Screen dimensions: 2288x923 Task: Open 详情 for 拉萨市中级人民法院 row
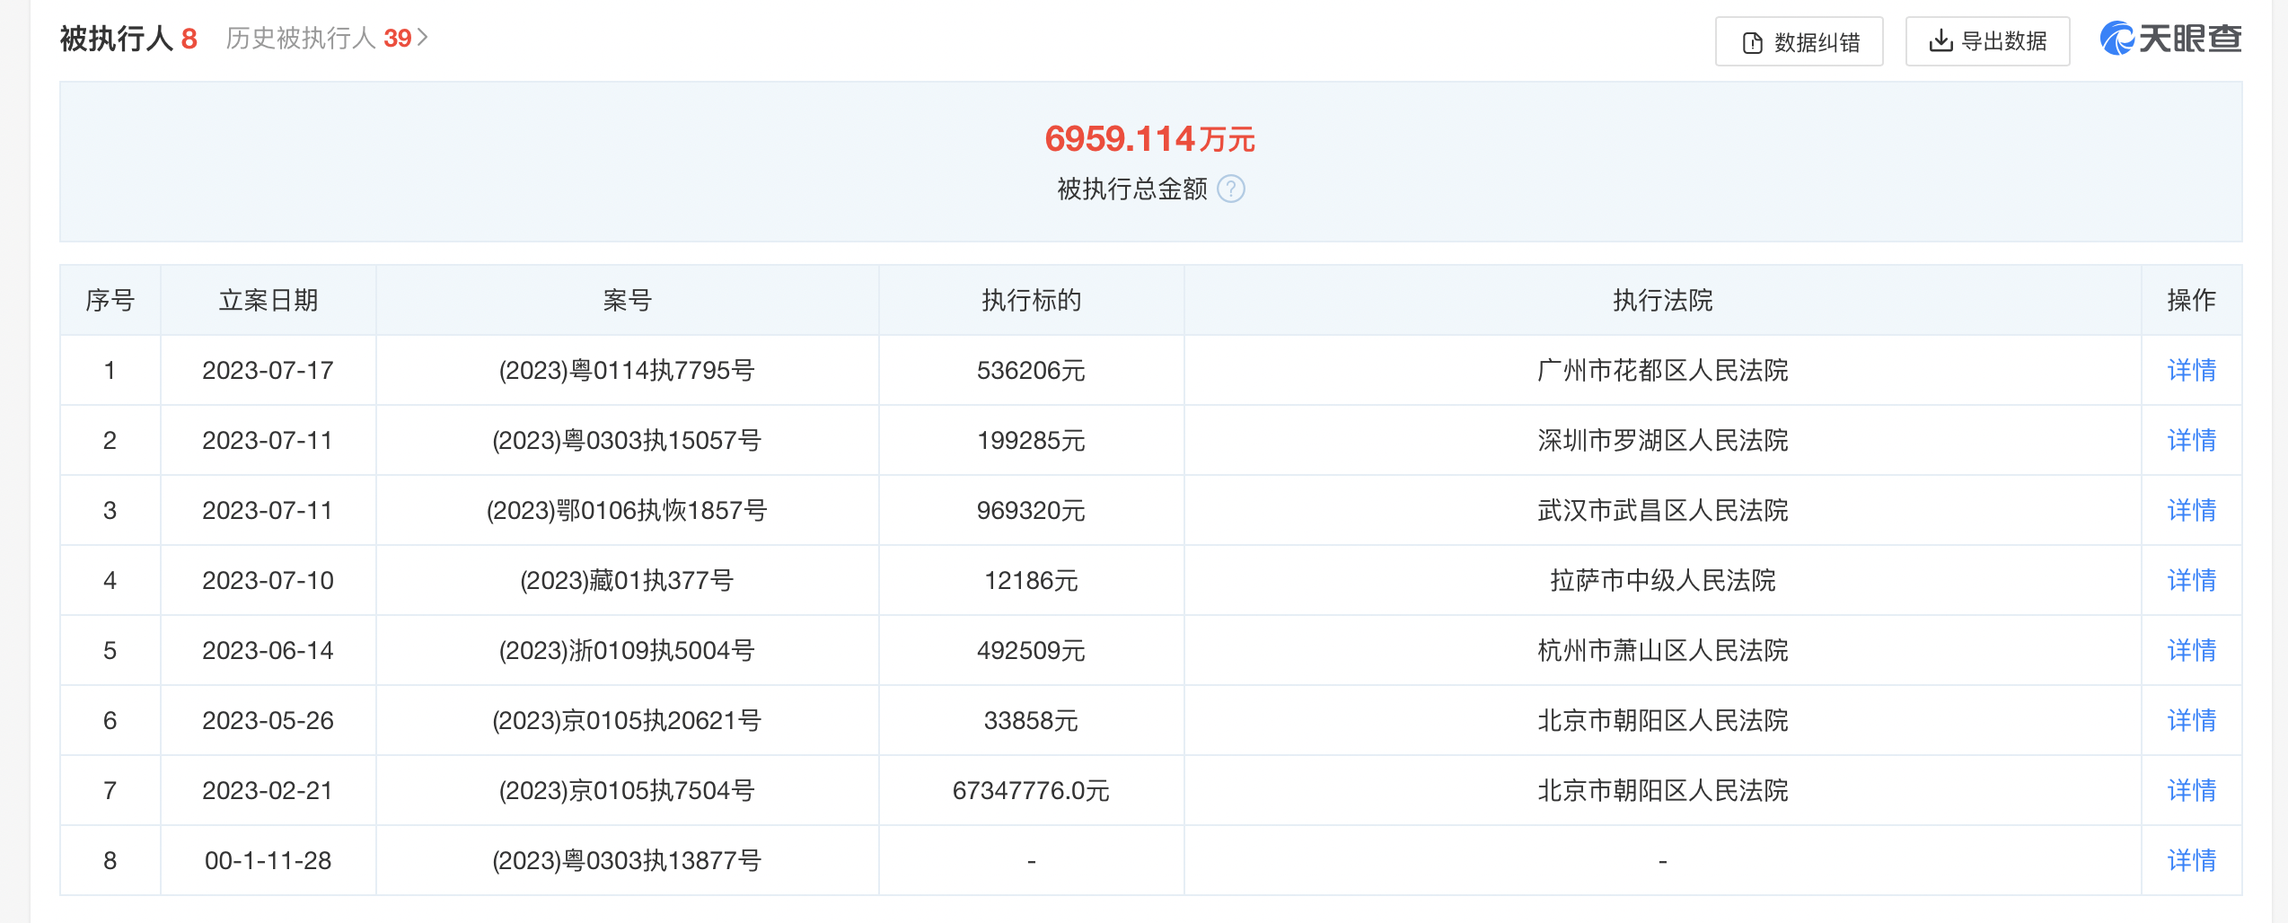click(2191, 580)
